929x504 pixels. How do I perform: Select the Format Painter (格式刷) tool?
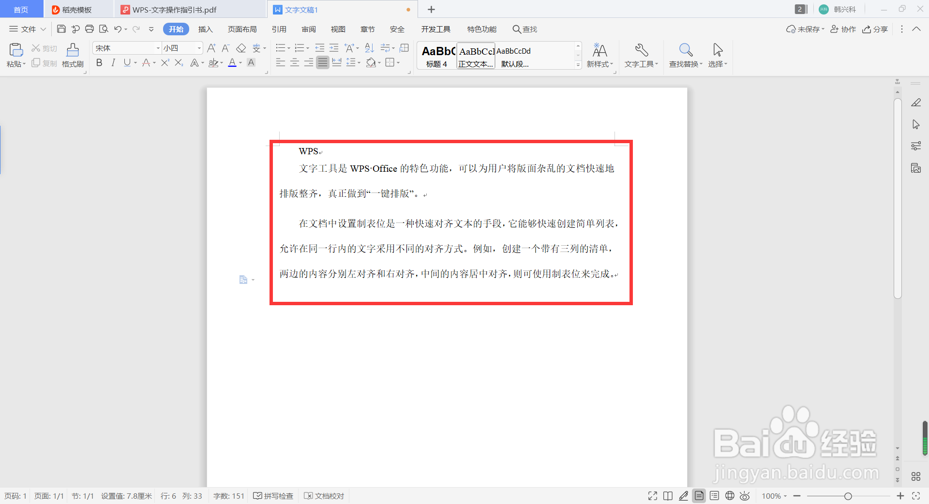(73, 56)
